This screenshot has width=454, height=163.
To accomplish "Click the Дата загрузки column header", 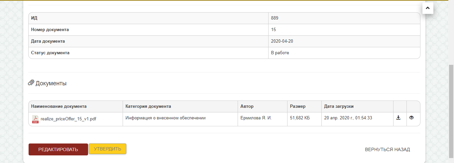I will click(339, 106).
